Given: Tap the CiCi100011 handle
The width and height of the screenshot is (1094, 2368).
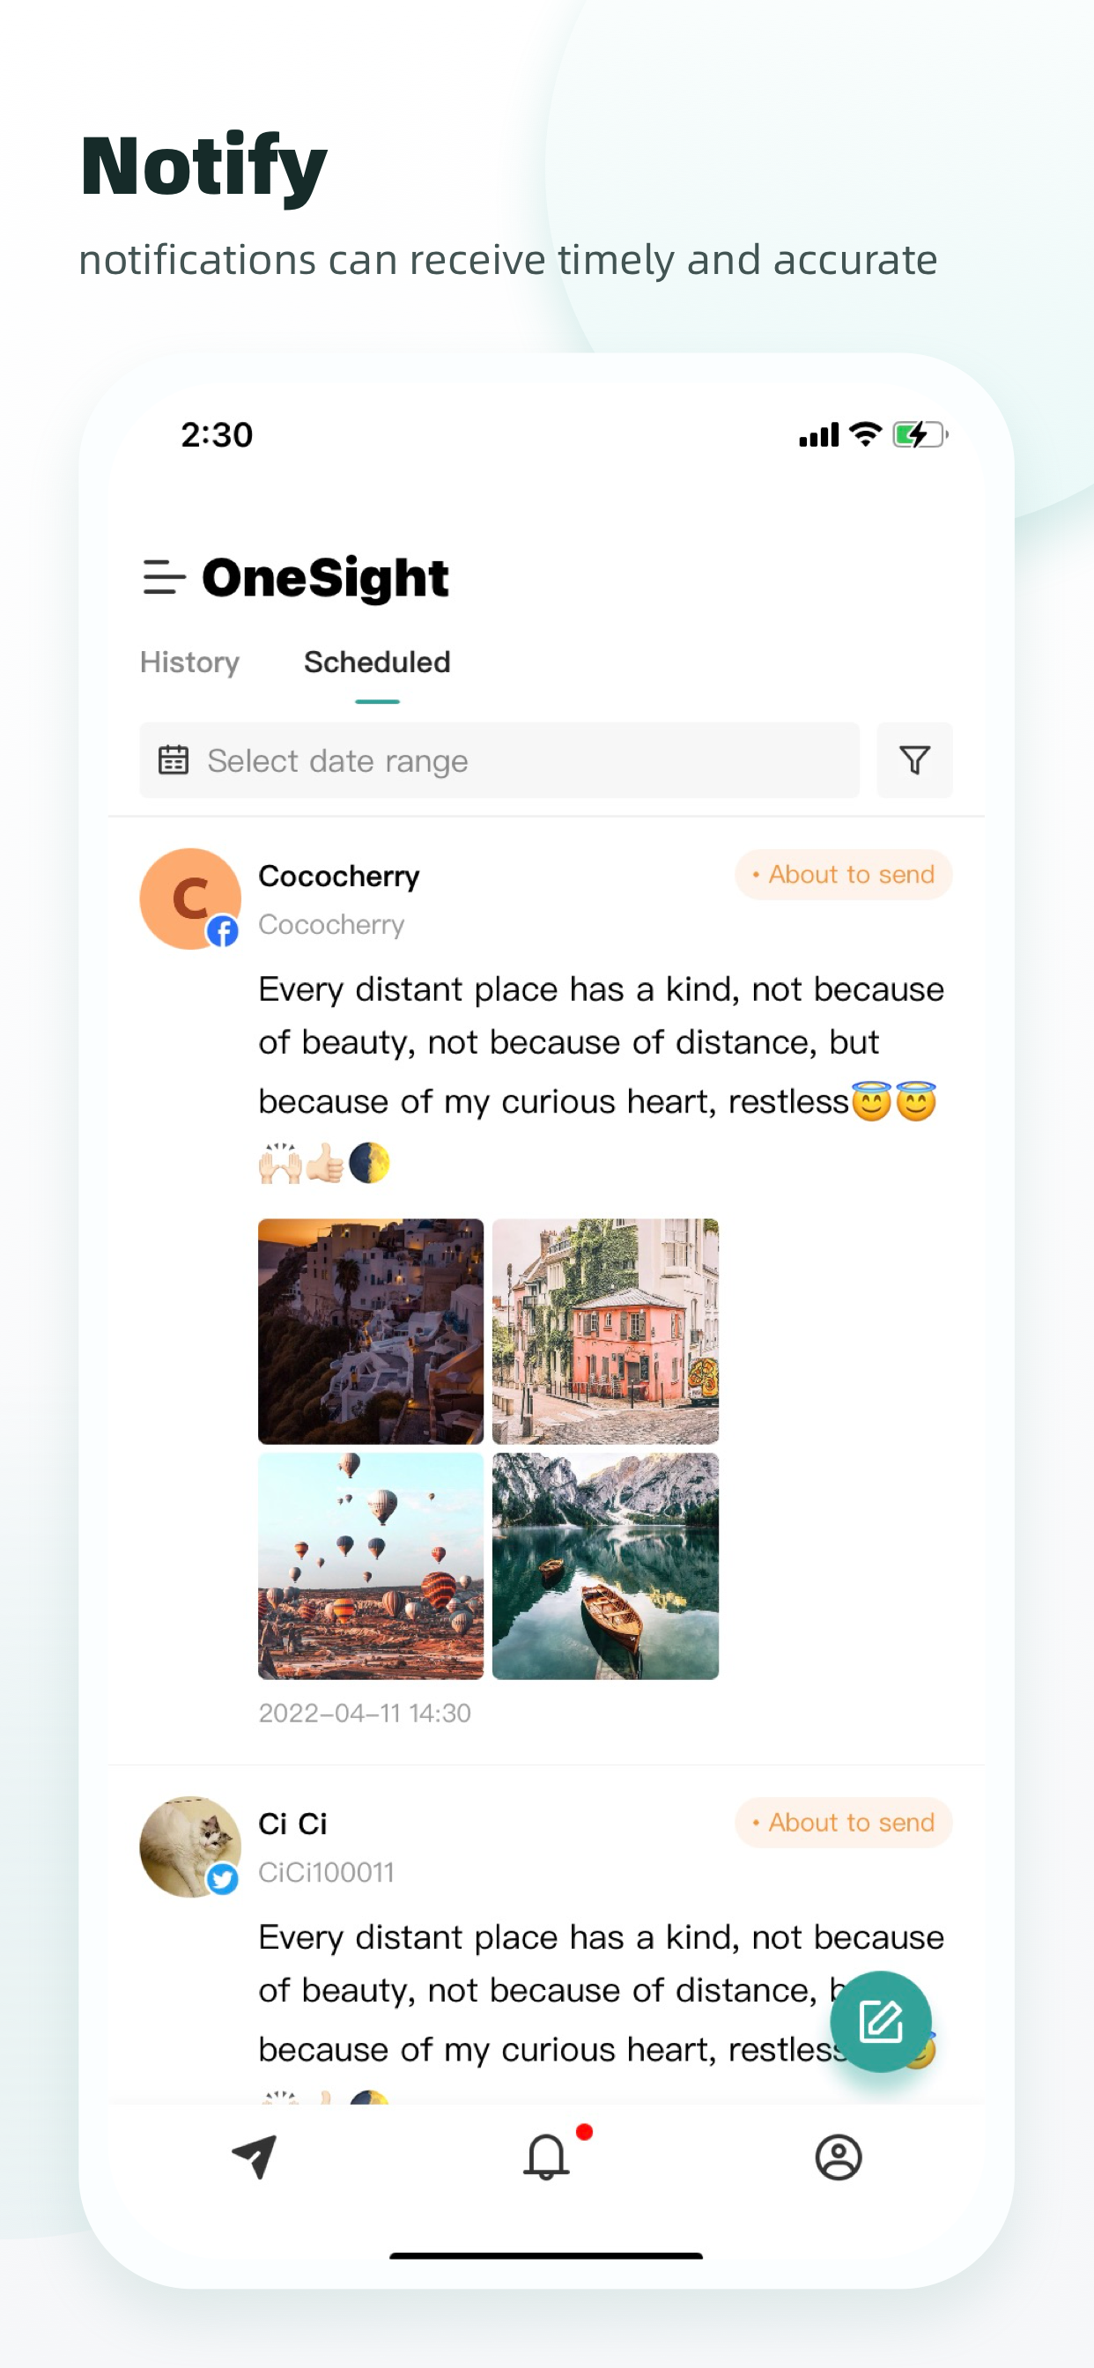Looking at the screenshot, I should tap(325, 1872).
